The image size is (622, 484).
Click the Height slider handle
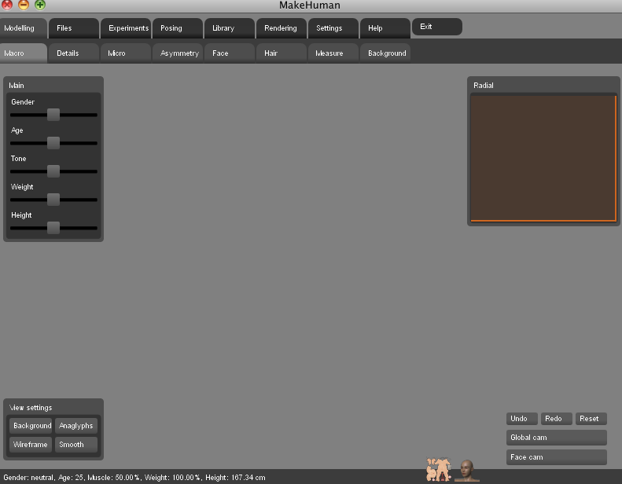click(53, 228)
